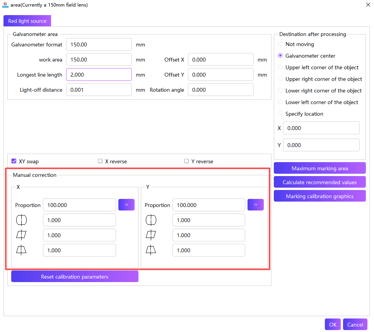Click the parallelogram distortion icon in X group
This screenshot has width=374, height=332.
pos(22,235)
